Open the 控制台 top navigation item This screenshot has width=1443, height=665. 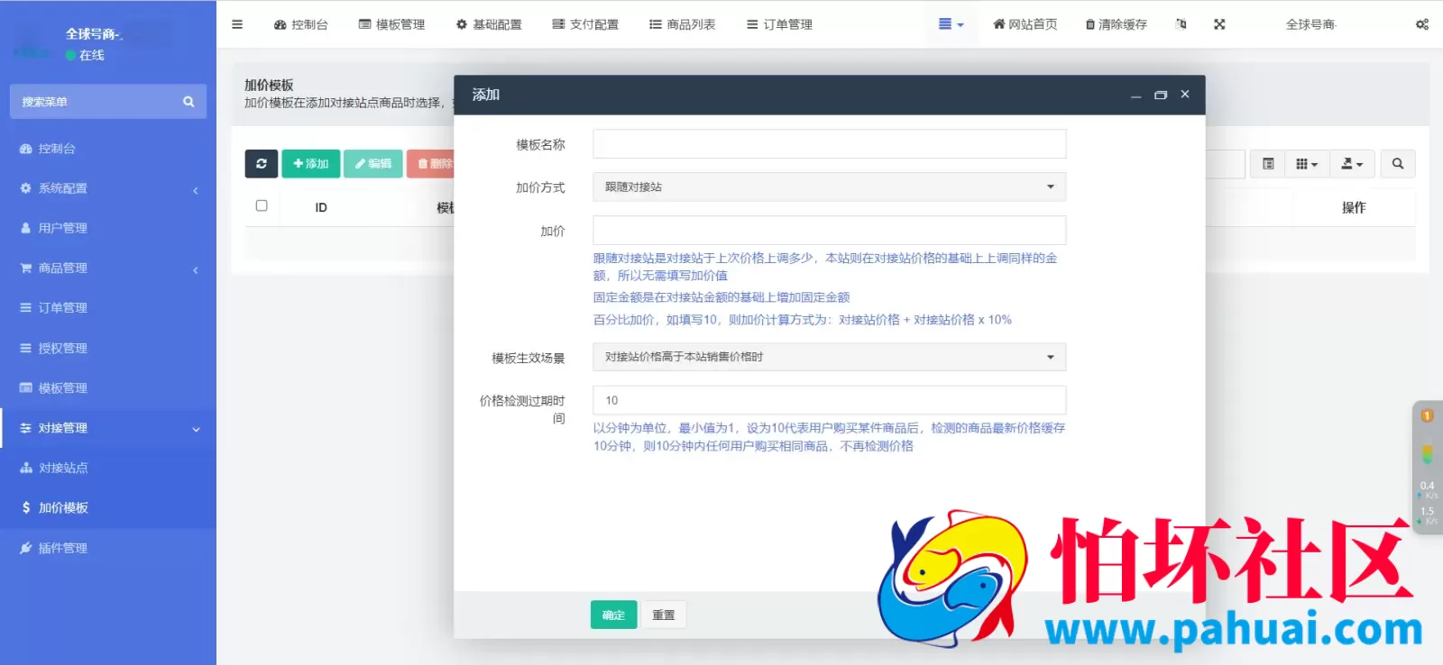[301, 24]
